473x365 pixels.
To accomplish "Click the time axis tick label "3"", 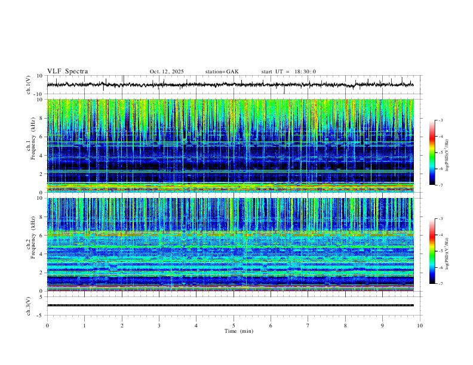I will point(159,326).
